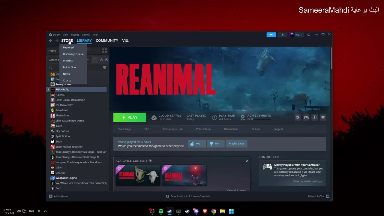The height and width of the screenshot is (216, 384).
Task: Open News from the Store dropdown
Action: [66, 74]
